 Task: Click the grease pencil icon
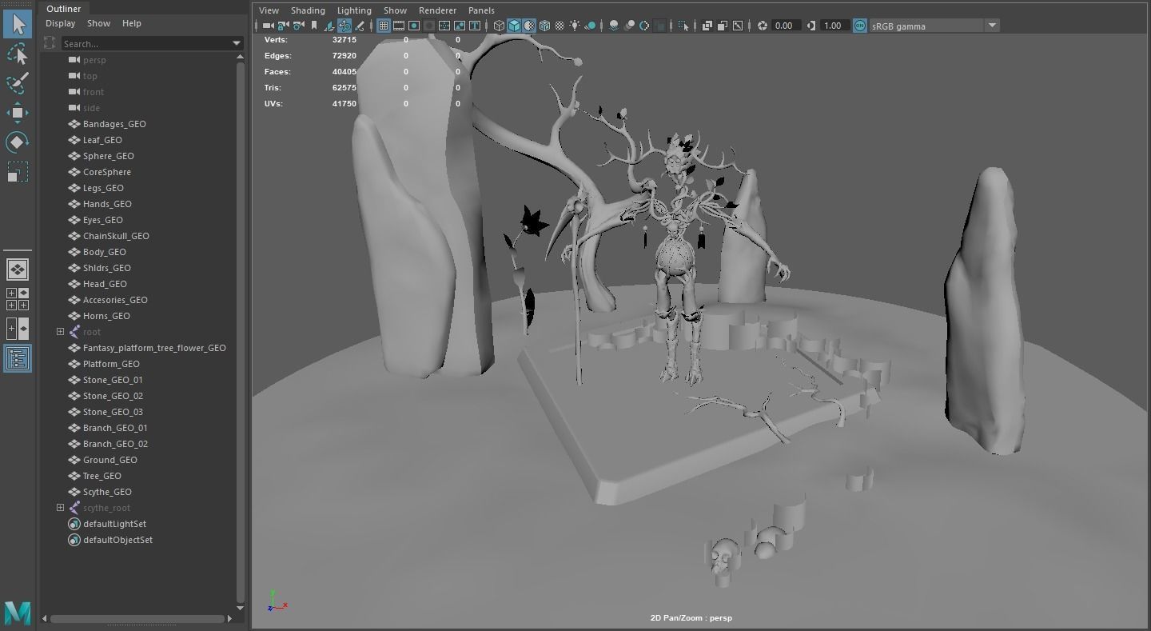pyautogui.click(x=359, y=26)
